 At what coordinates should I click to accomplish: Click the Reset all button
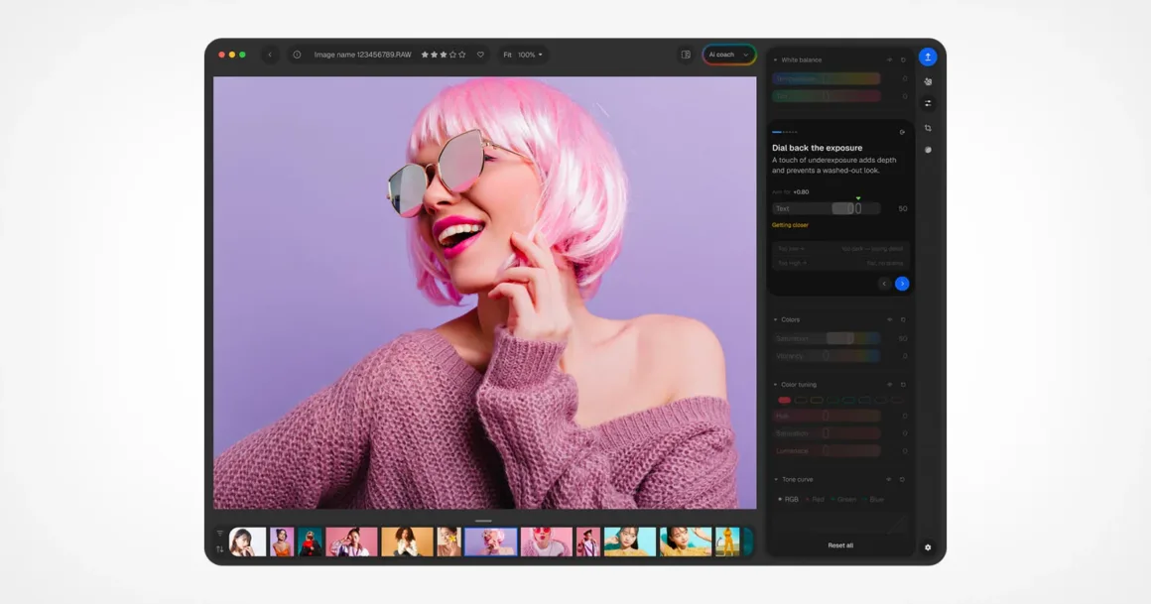click(840, 545)
